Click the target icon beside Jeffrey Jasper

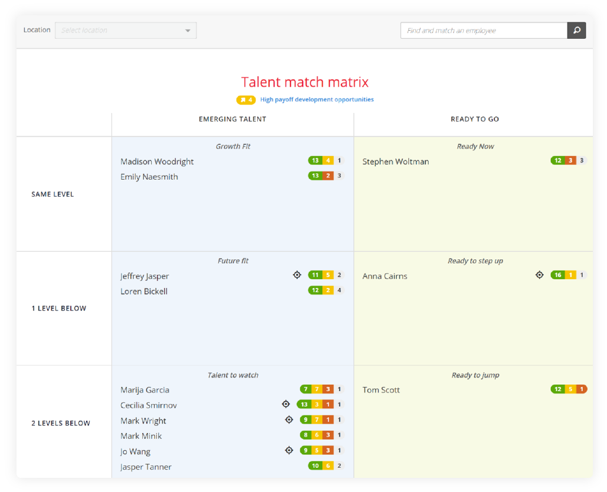coord(297,275)
